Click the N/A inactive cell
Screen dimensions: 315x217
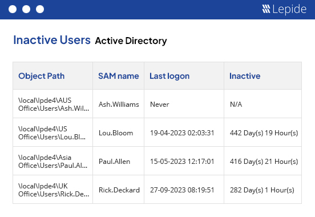coord(262,104)
